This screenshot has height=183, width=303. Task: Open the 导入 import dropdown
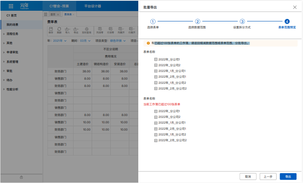click(68, 30)
